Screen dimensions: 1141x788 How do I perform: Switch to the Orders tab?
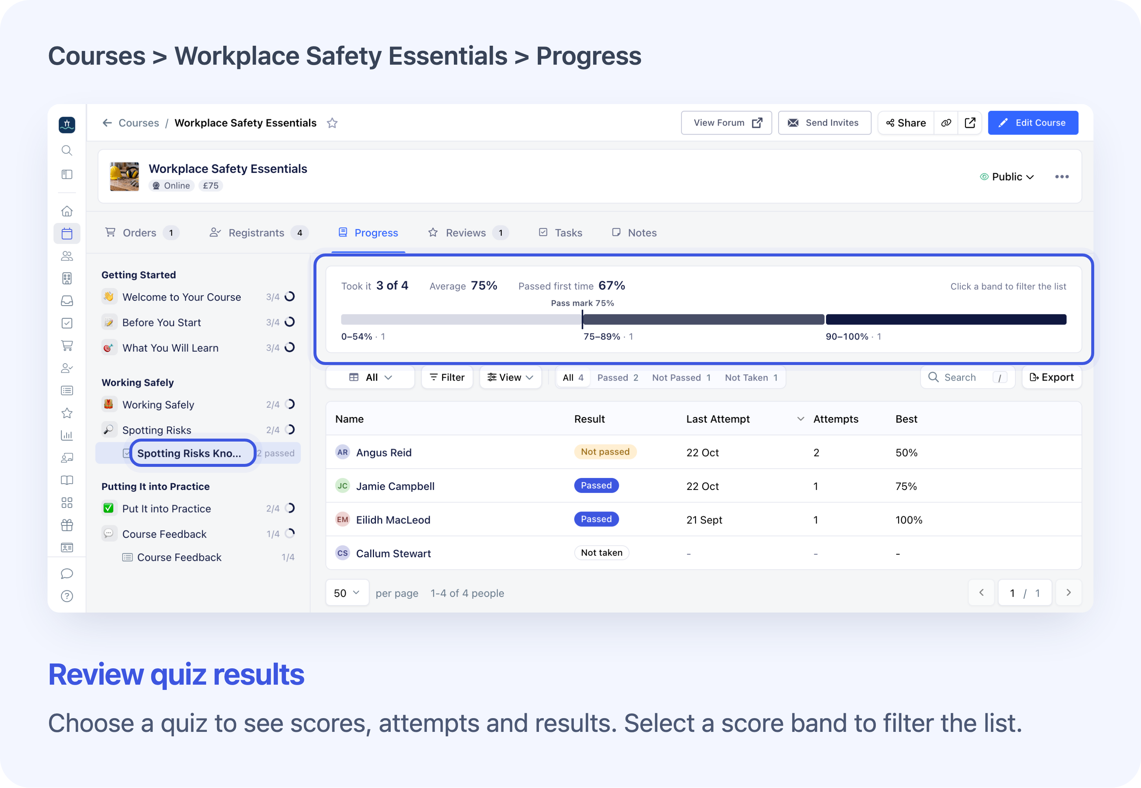[x=142, y=233]
